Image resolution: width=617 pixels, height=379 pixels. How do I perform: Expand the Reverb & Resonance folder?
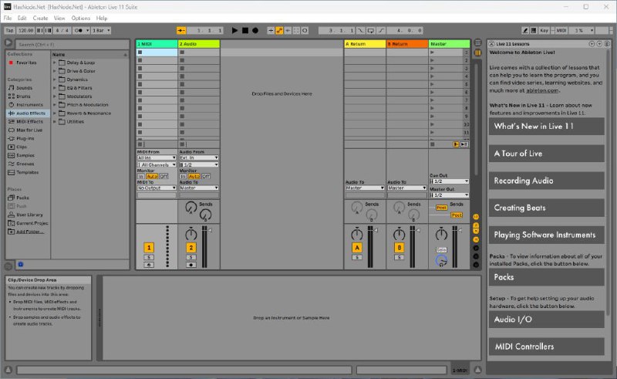tap(55, 113)
